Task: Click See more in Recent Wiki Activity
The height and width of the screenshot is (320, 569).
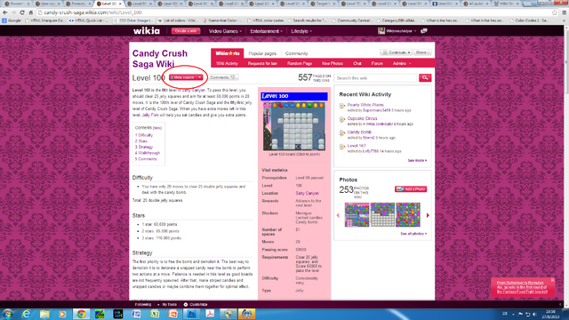Action: pos(417,160)
